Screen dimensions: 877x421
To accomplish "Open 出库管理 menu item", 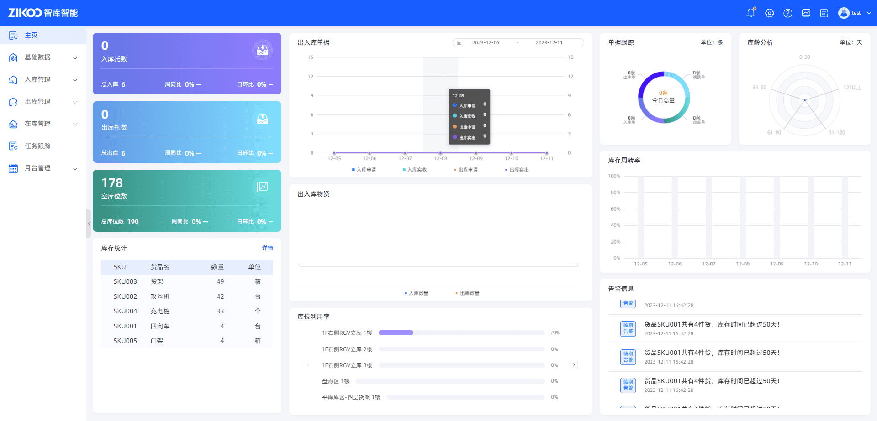I will pyautogui.click(x=43, y=102).
